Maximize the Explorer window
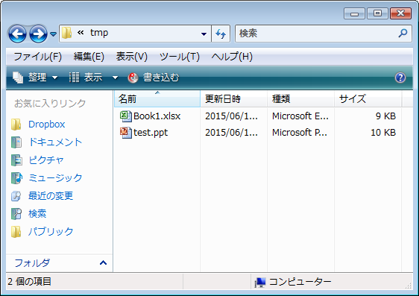The height and width of the screenshot is (296, 419). tap(377, 13)
